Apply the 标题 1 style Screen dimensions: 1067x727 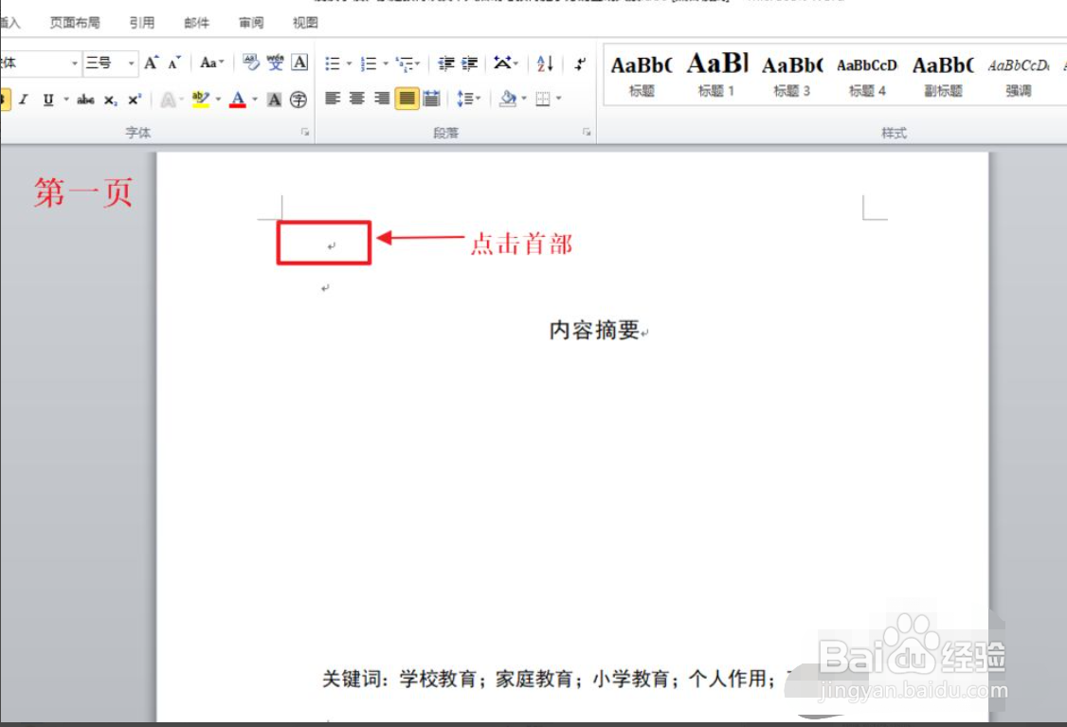pyautogui.click(x=716, y=76)
